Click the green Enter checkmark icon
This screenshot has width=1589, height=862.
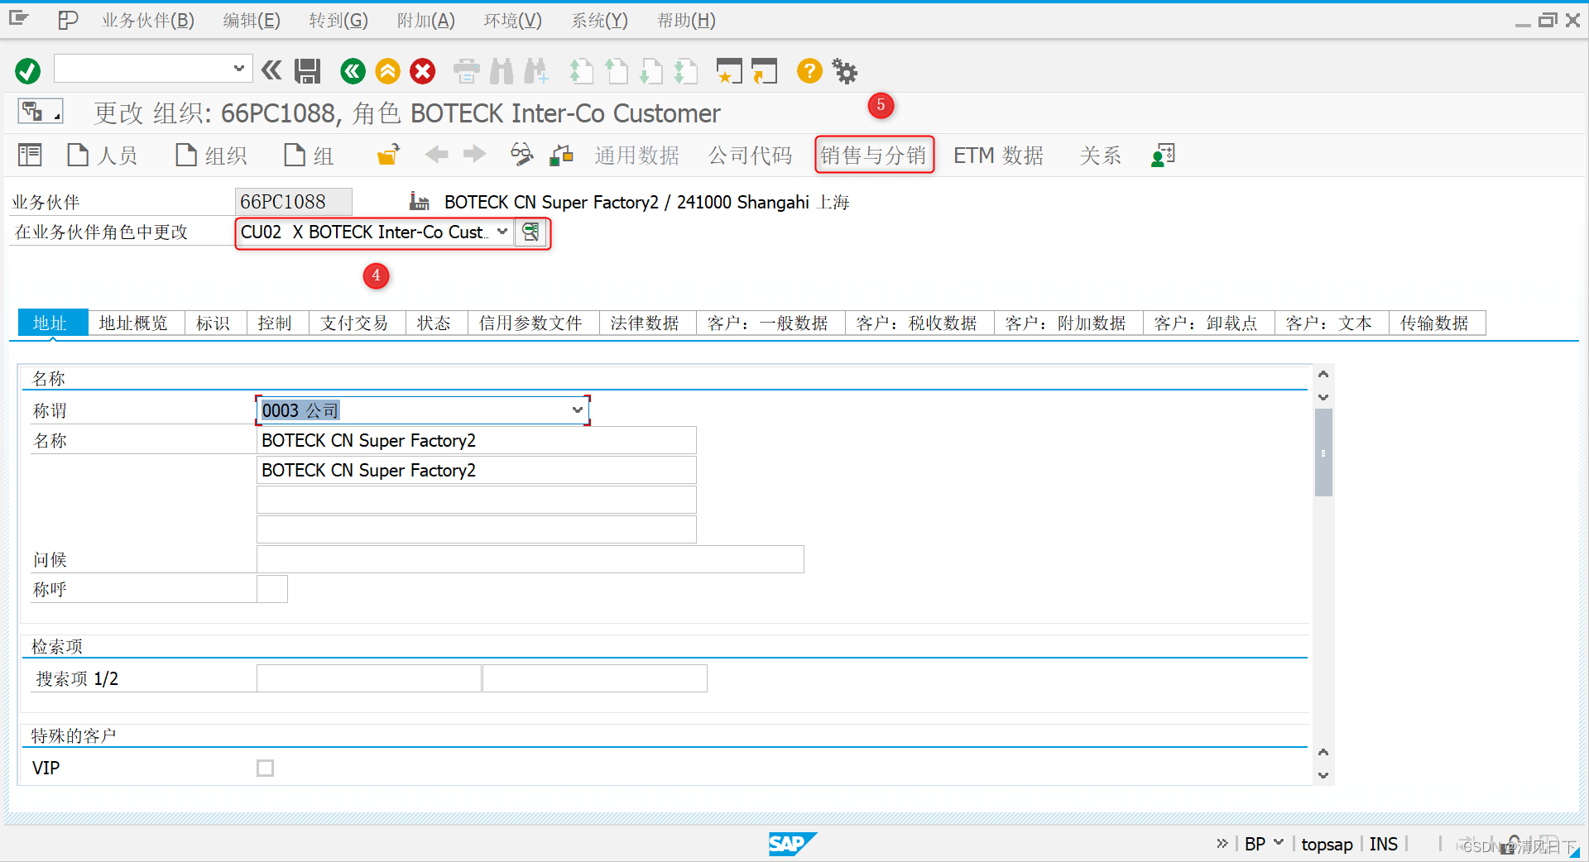point(27,71)
